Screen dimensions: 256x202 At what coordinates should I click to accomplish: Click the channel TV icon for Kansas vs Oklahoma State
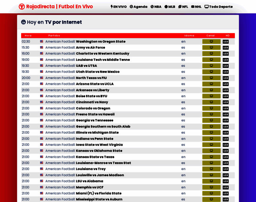211,151
